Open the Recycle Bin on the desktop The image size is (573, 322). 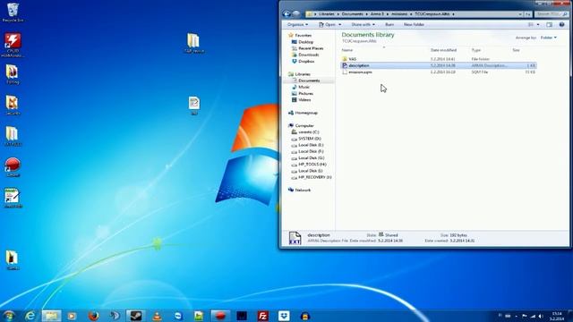tap(13, 12)
